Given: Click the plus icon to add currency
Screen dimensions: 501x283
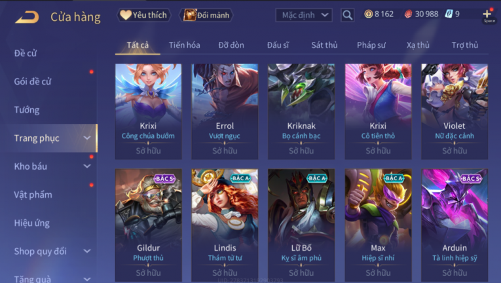Looking at the screenshot, I should click(x=487, y=14).
